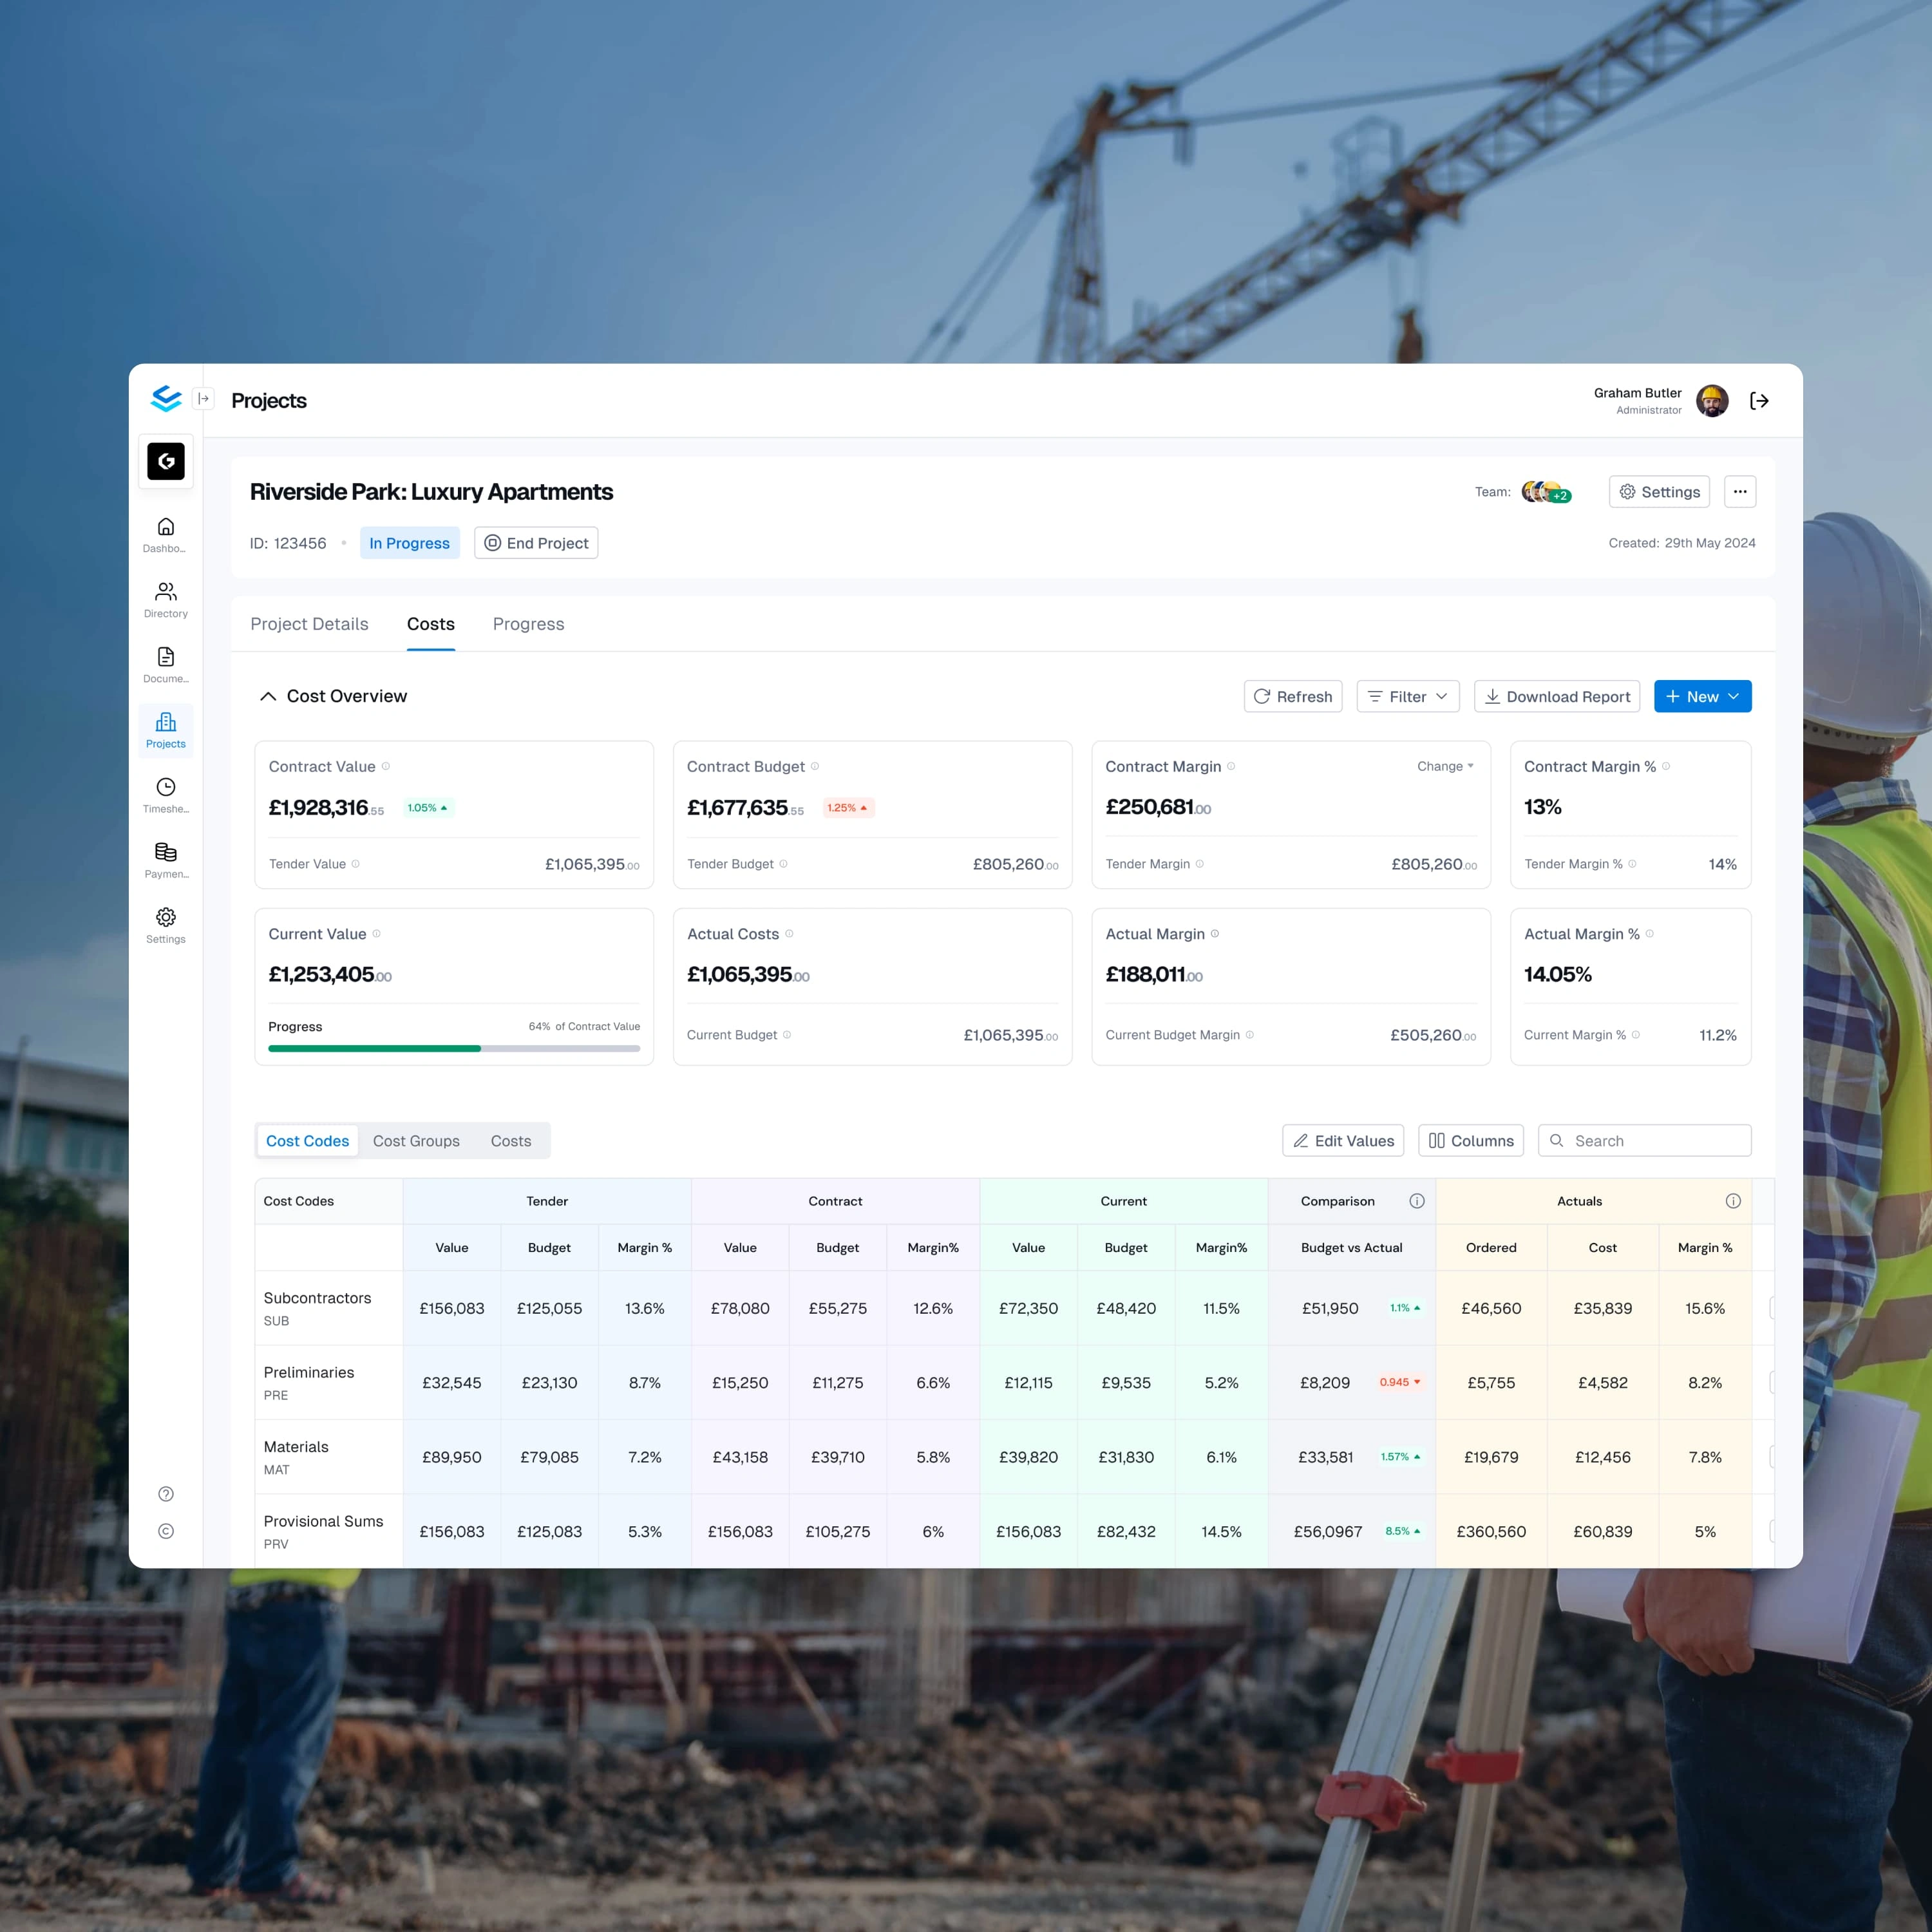Viewport: 1932px width, 1932px height.
Task: Switch to the Progress tab
Action: tap(528, 624)
